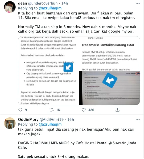144x159 pixels.
Task: Share qeen's tweet via upload icon
Action: tap(117, 110)
